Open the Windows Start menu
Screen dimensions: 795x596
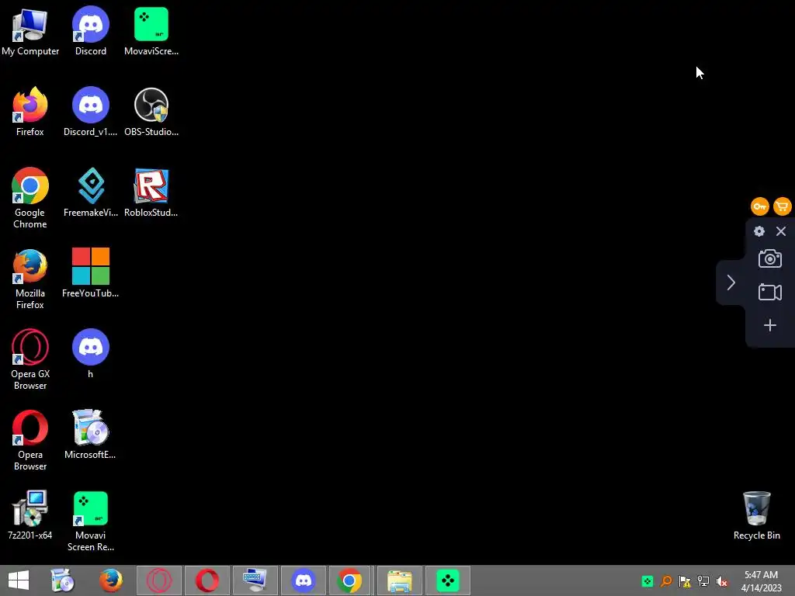coord(19,580)
